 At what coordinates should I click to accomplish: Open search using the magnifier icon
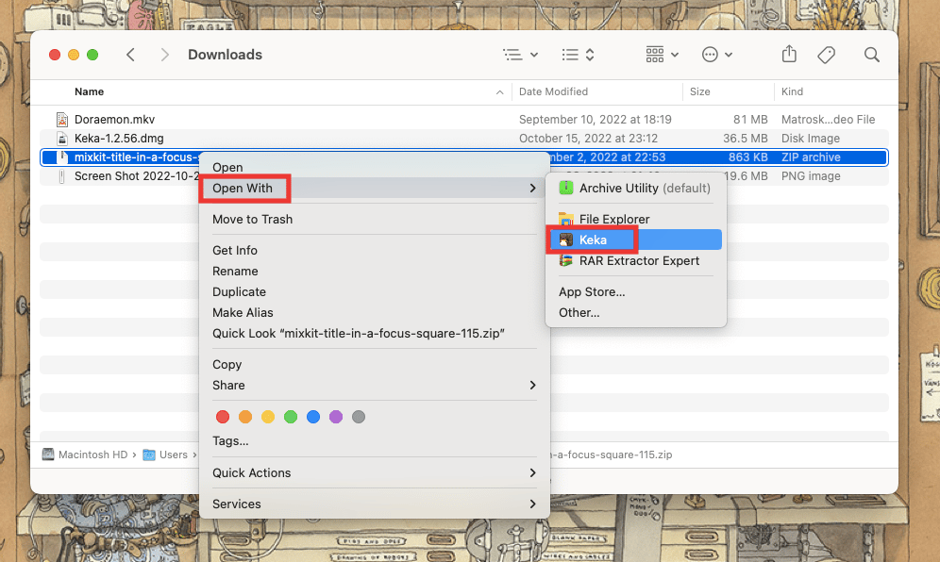(871, 55)
